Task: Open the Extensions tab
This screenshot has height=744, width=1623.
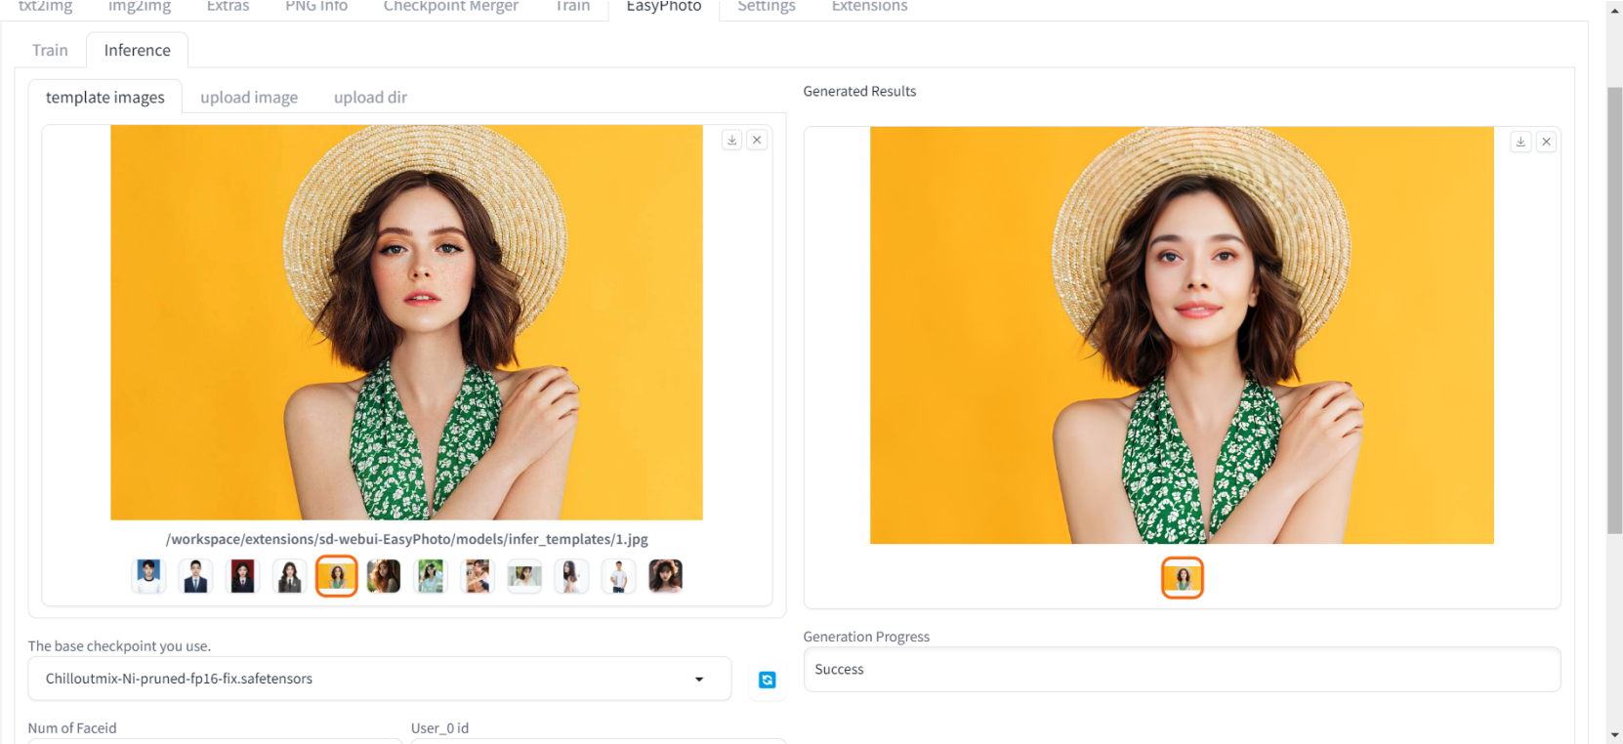Action: coord(869,7)
